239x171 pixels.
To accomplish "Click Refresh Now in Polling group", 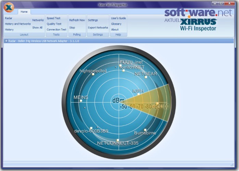I will pyautogui.click(x=77, y=20).
